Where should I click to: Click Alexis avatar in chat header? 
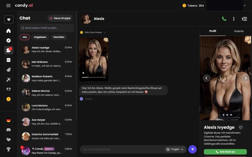click(x=86, y=19)
